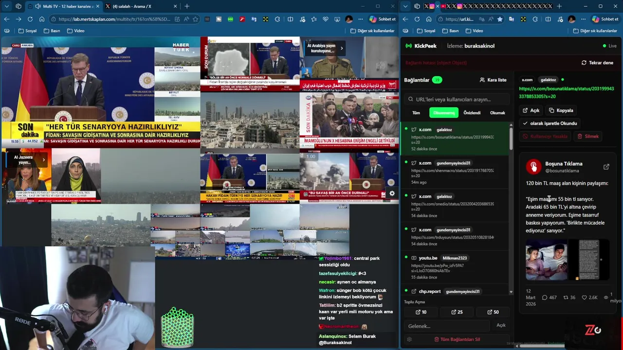Select the youtu.be Milkman2323 link row
Screen dimensions: 623x350
454,267
